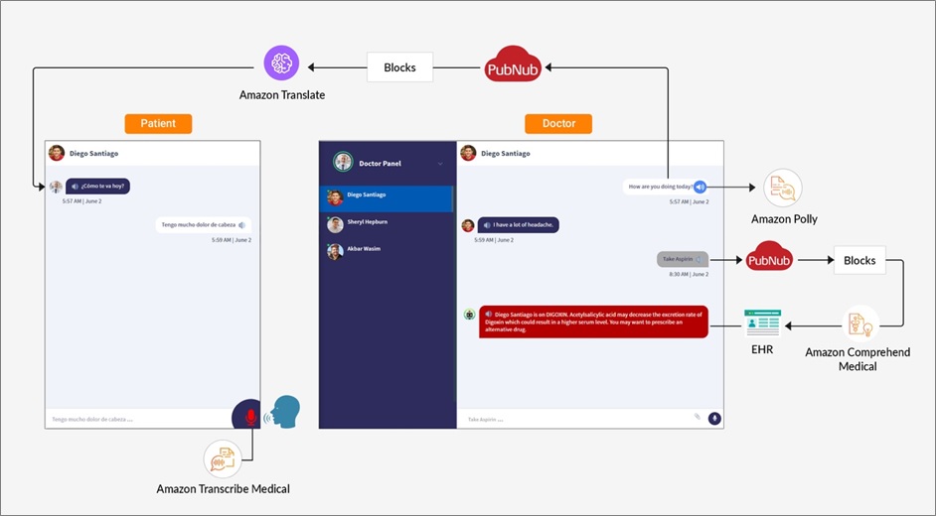Click the orange Doctor label button
936x516 pixels.
tap(558, 123)
